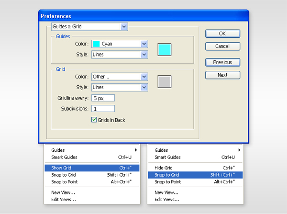Open the Guides Style dropdown
The width and height of the screenshot is (287, 214).
[119, 55]
